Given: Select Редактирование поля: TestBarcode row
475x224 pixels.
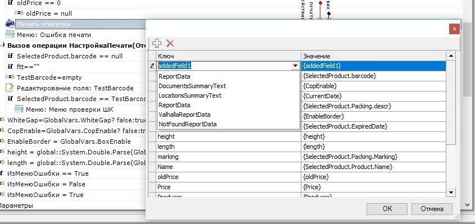Looking at the screenshot, I should 75,88.
